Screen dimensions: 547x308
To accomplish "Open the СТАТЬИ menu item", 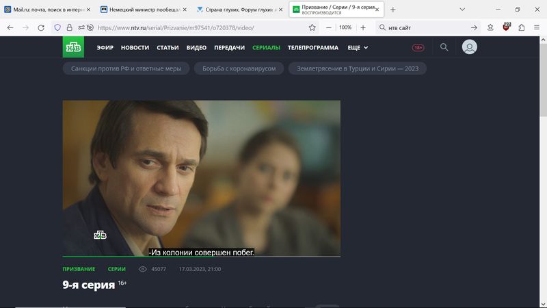I will coord(168,47).
